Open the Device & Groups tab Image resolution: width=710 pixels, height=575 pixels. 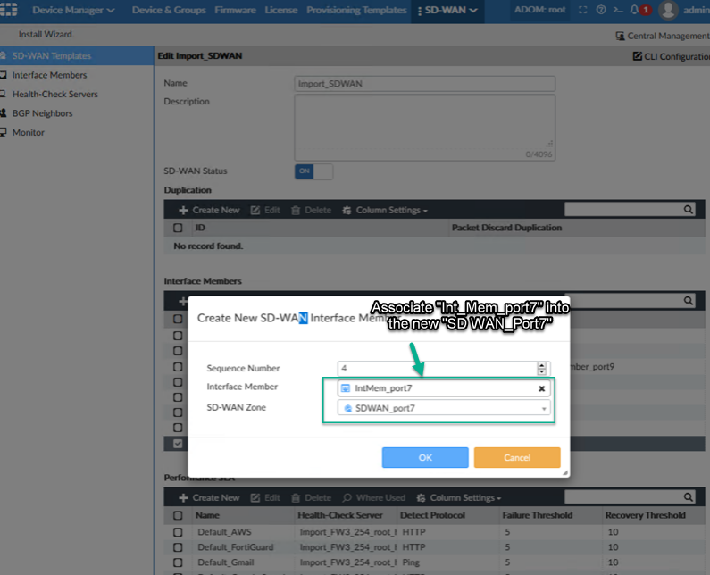click(x=169, y=10)
